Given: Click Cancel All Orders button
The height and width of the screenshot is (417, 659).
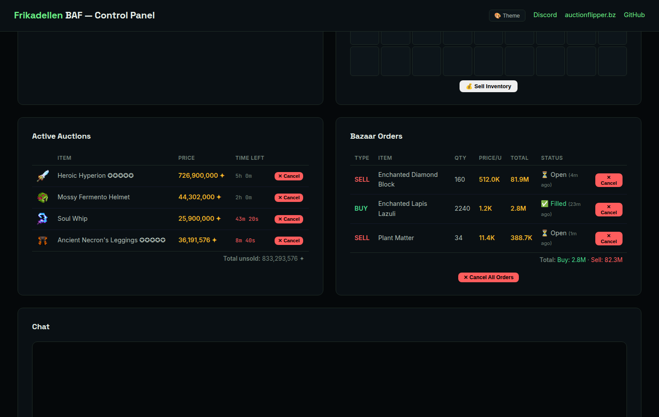Looking at the screenshot, I should coord(488,277).
